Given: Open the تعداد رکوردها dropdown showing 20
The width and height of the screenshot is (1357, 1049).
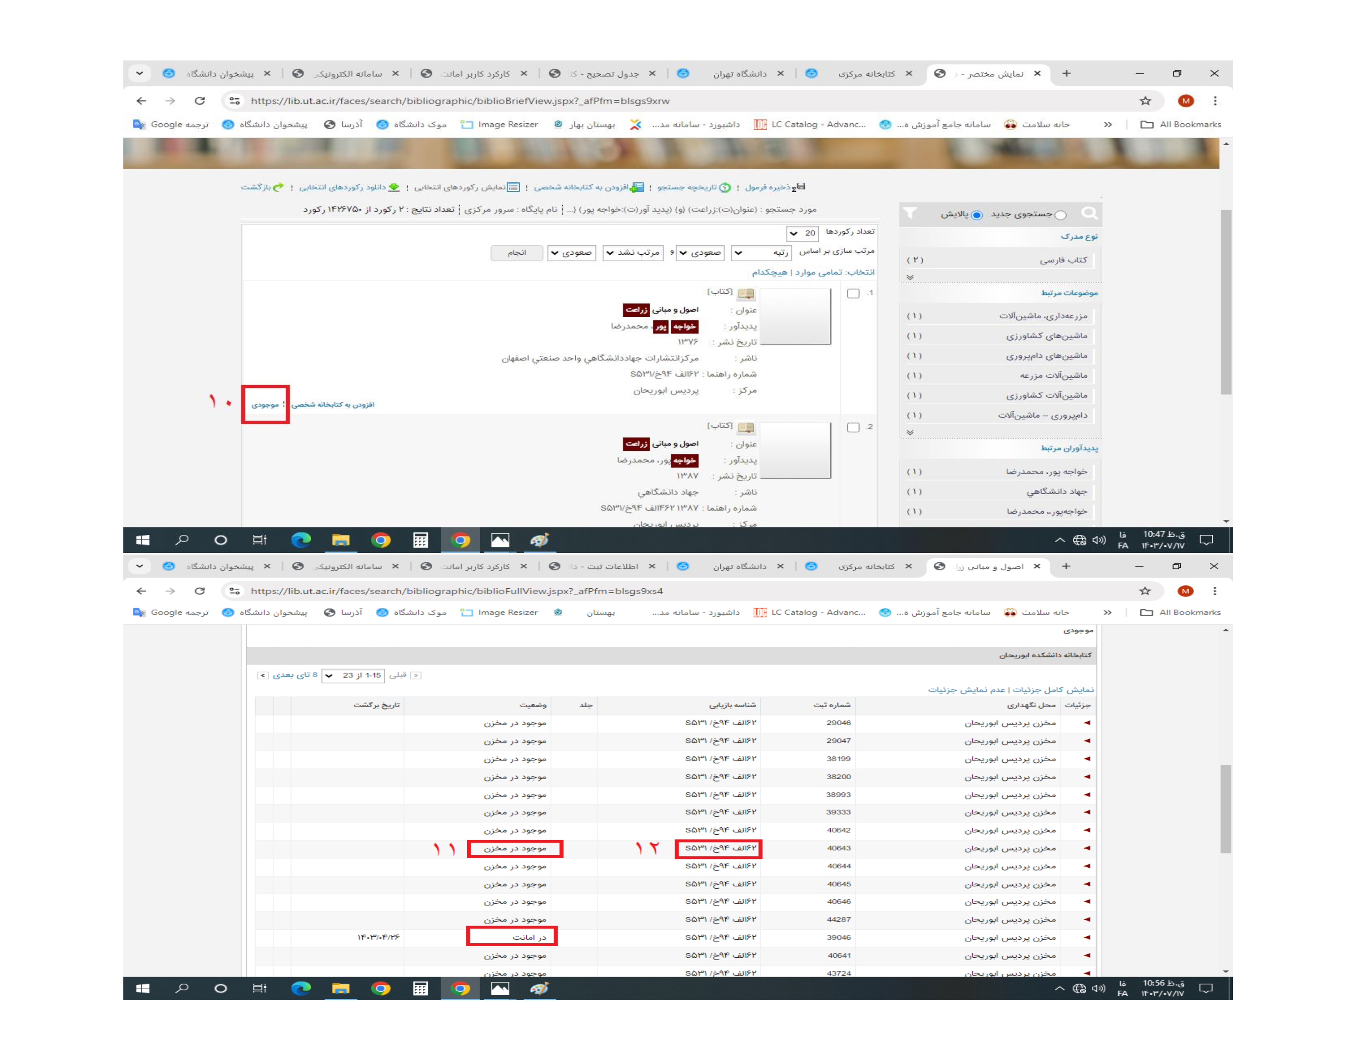Looking at the screenshot, I should tap(802, 233).
